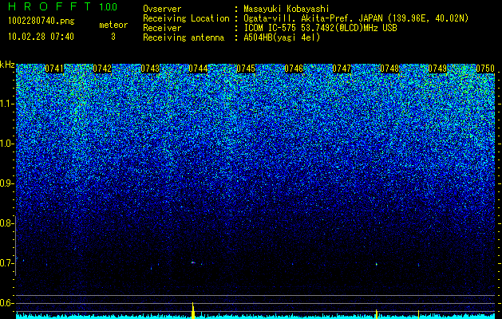This screenshot has height=319, width=502.
Task: Click the HROFFT title text
Action: [x=49, y=6]
